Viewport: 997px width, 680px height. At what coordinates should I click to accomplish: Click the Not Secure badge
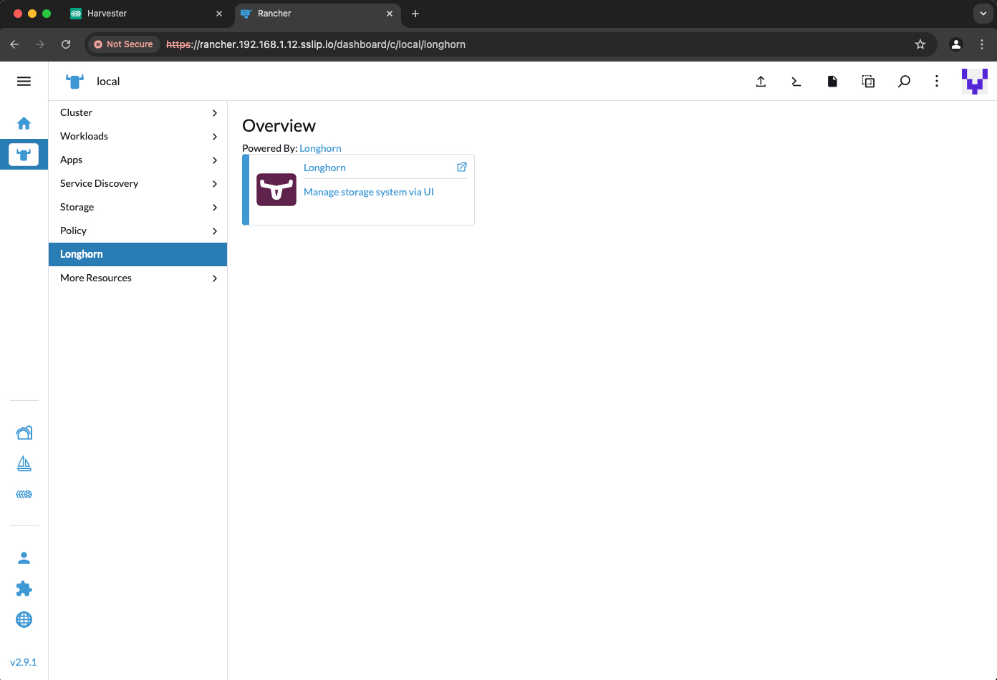click(x=124, y=44)
